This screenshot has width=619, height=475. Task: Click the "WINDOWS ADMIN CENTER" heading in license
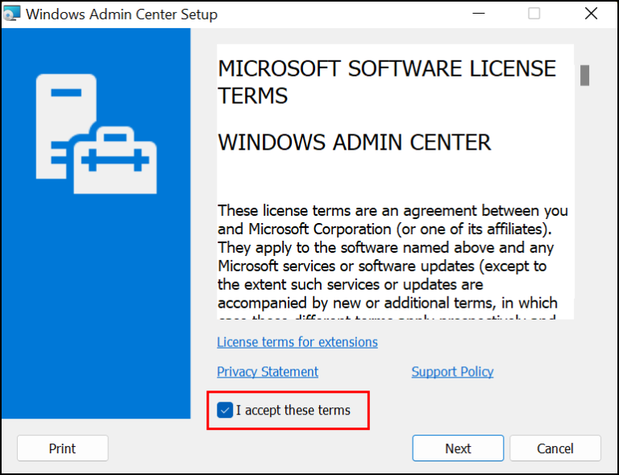[354, 142]
